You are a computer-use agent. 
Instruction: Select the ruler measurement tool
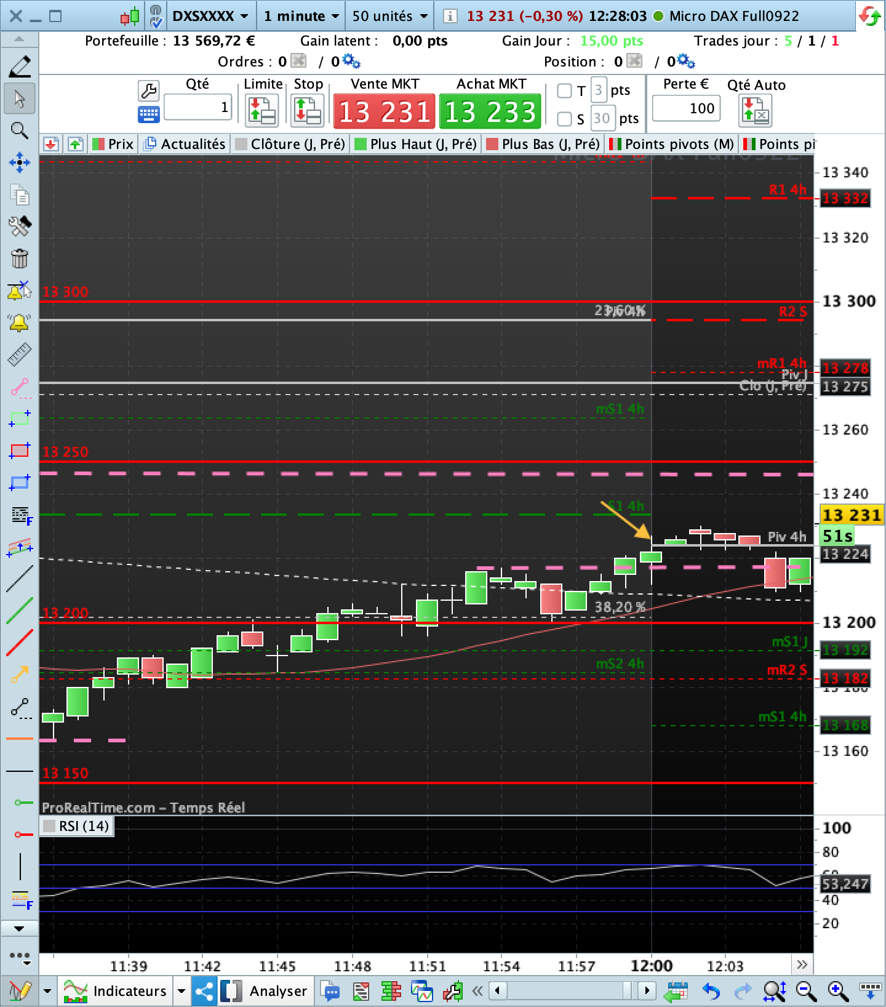[20, 355]
